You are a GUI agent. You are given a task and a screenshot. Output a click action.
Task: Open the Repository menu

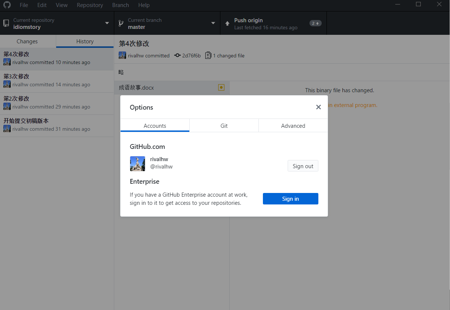[90, 5]
